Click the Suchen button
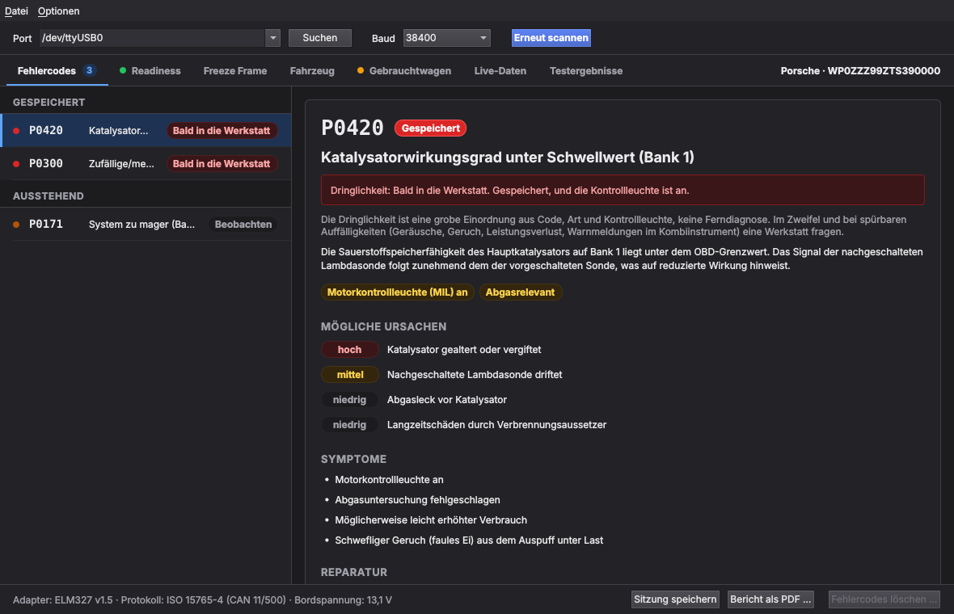Viewport: 954px width, 614px height. [320, 38]
